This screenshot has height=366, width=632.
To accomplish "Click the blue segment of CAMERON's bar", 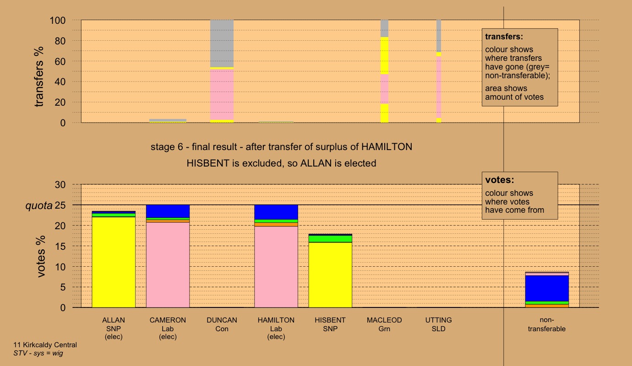I will tap(168, 211).
